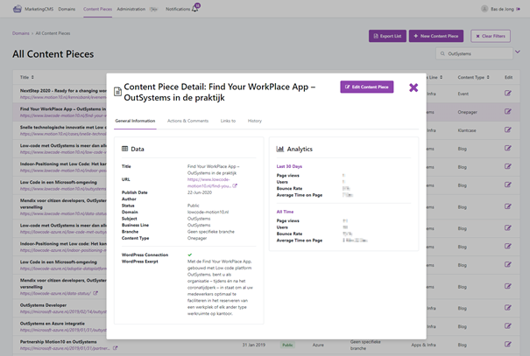Click the green WordPress Connection checkmark

tap(189, 255)
